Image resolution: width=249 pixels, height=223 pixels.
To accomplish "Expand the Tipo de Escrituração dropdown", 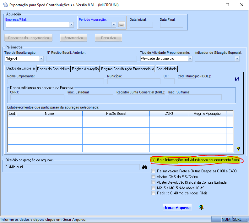I will coord(41,59).
